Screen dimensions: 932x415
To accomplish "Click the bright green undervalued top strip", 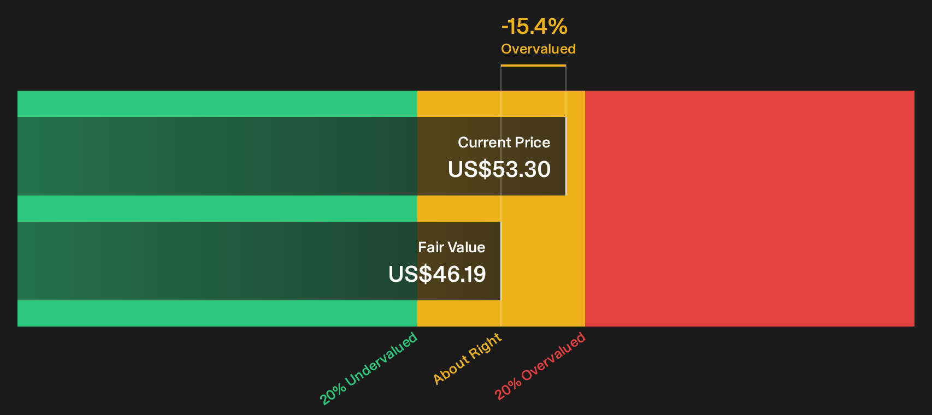I will (217, 104).
